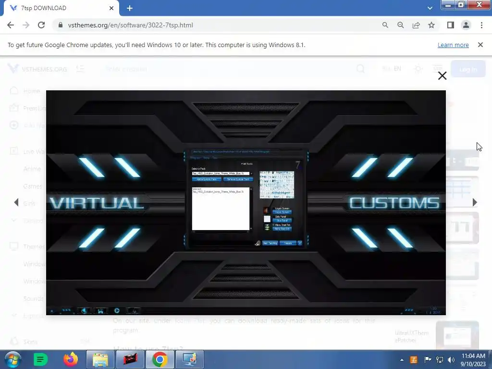Viewport: 492px width, 369px height.
Task: Open the Chrome three-dot menu
Action: click(481, 25)
